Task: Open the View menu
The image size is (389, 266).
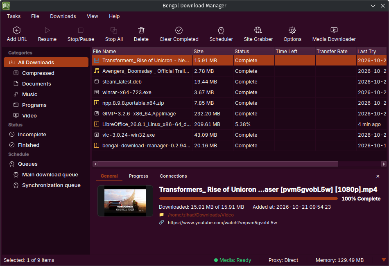Action: click(x=92, y=16)
